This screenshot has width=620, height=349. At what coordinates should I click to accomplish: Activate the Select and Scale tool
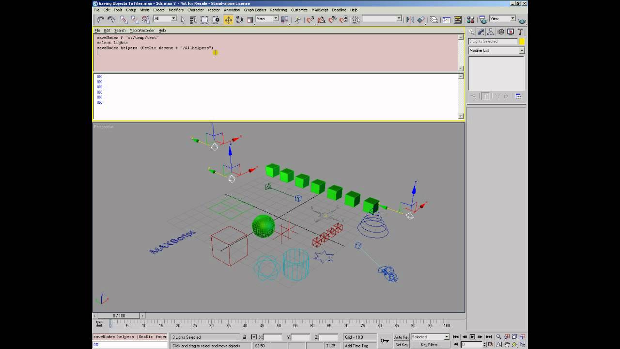pyautogui.click(x=250, y=20)
